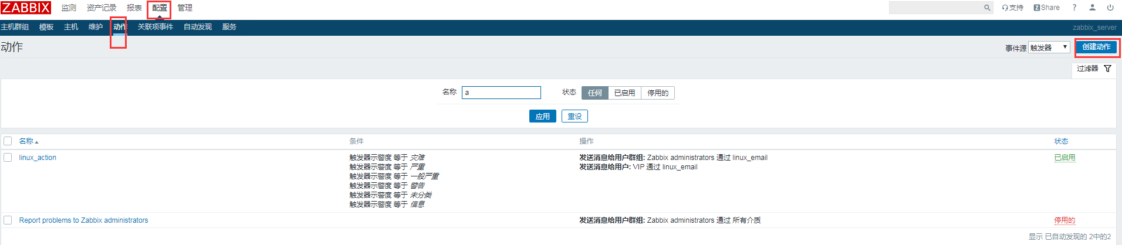Open the 管理 menu
Image resolution: width=1122 pixels, height=245 pixels.
click(x=185, y=8)
